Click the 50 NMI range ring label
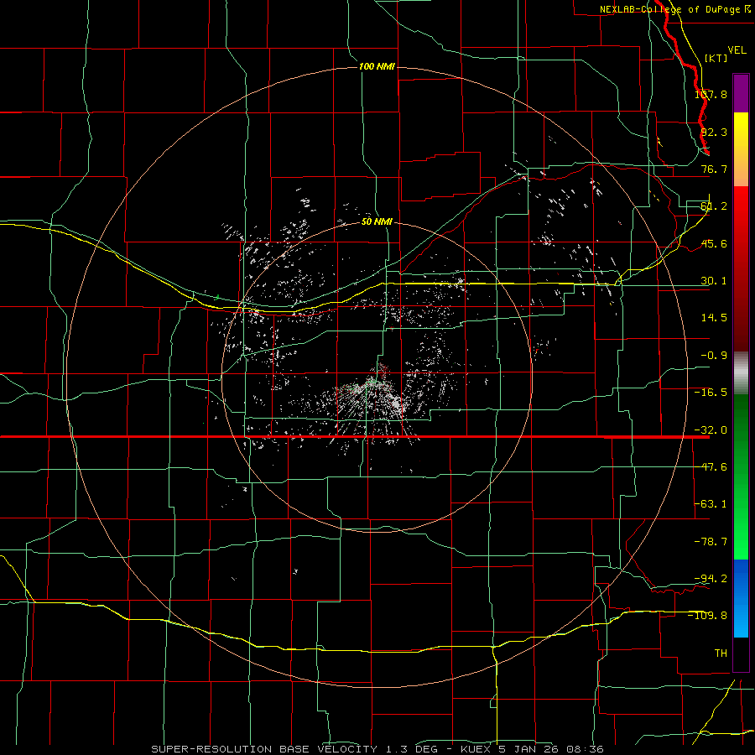Image resolution: width=755 pixels, height=755 pixels. coord(377,221)
